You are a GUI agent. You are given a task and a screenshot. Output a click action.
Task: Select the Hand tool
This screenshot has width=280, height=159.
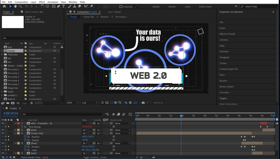point(15,6)
